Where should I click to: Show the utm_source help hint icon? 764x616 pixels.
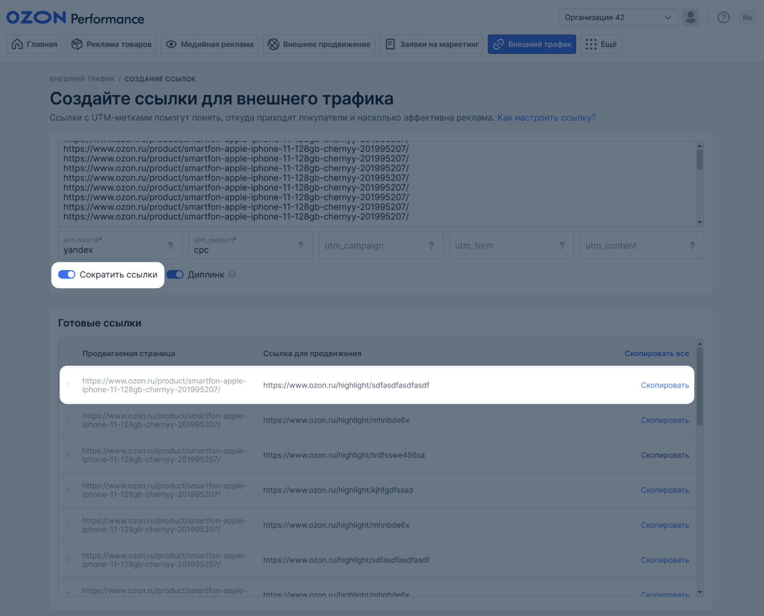click(170, 246)
